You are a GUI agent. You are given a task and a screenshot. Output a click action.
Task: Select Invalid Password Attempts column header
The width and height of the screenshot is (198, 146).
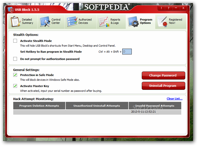point(155,106)
